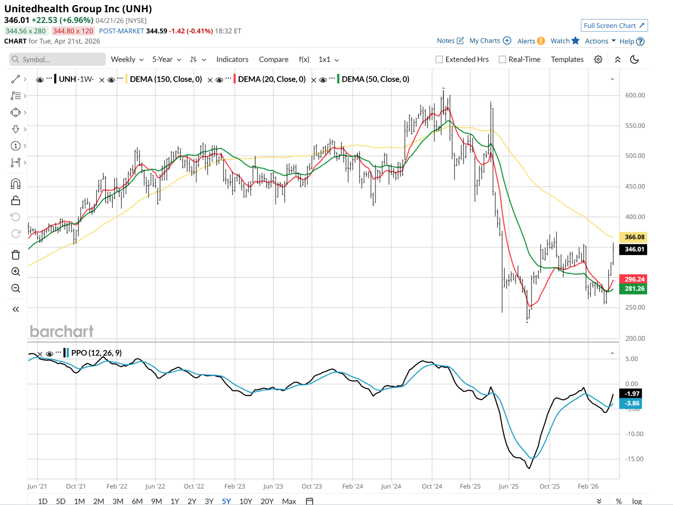Toggle visibility of DEMA 150 indicator
This screenshot has width=673, height=505.
tap(111, 80)
